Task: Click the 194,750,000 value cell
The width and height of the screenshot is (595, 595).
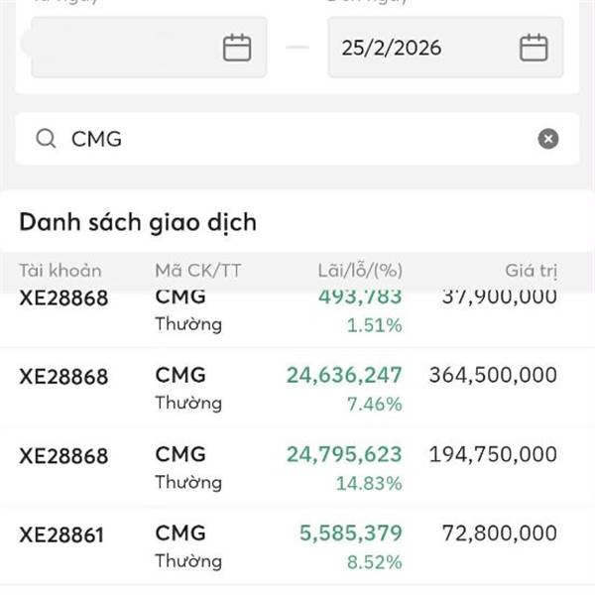Action: [493, 454]
